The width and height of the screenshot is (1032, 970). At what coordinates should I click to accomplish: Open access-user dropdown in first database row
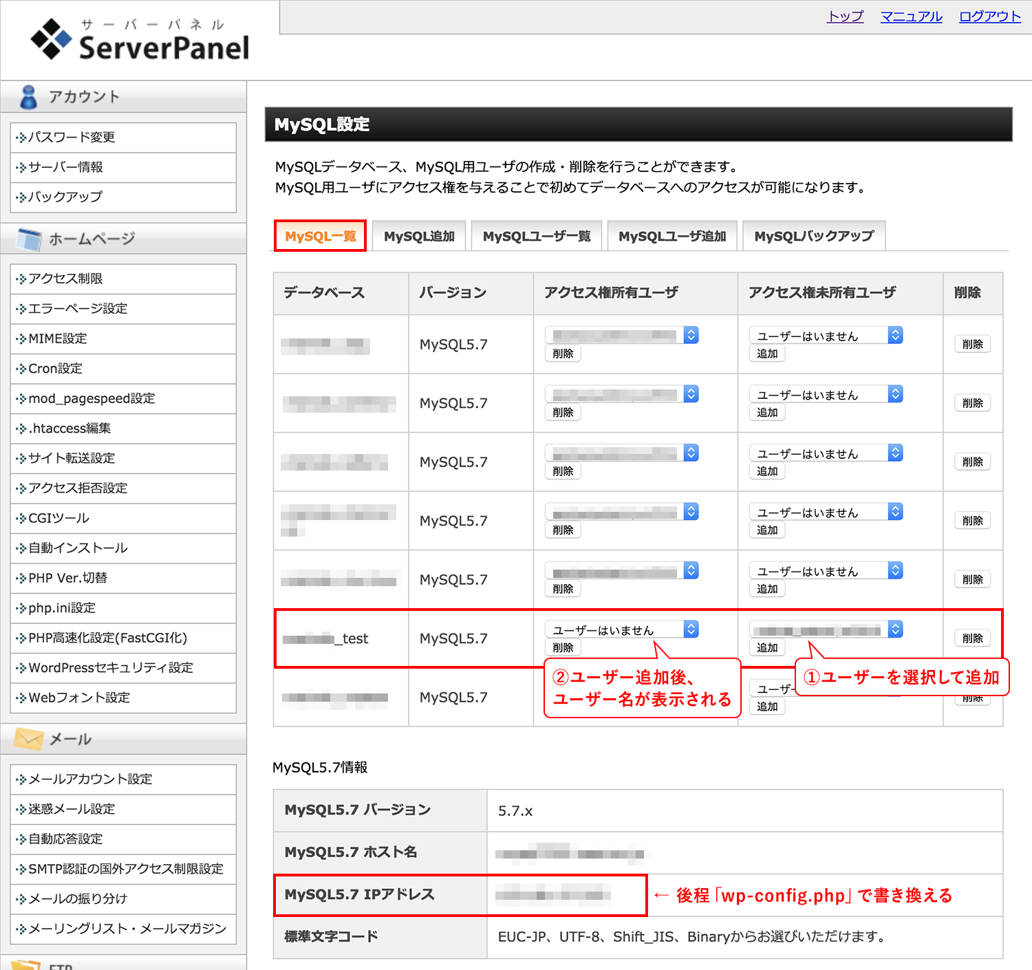[x=622, y=335]
